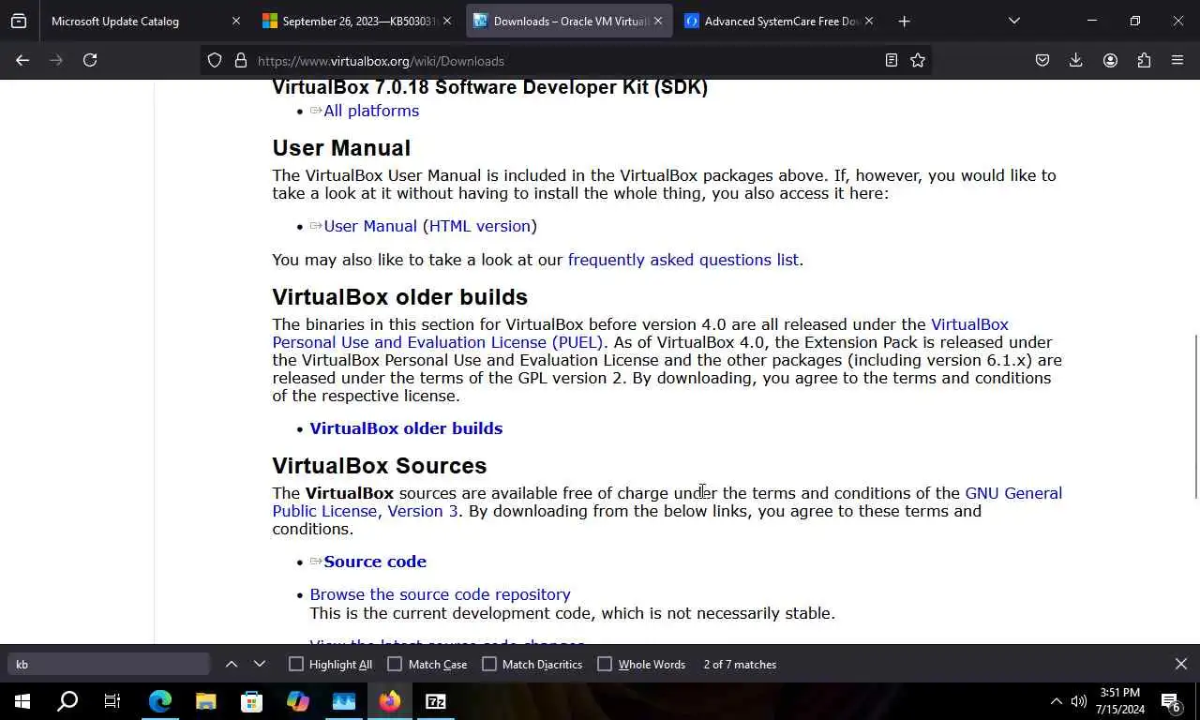The image size is (1200, 720).
Task: Reload the current page
Action: coord(90,60)
